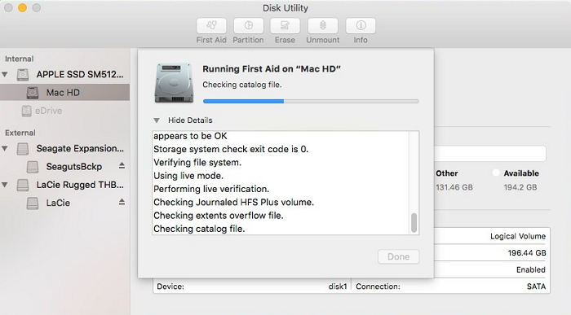Collapse details with Hide Details triangle
The height and width of the screenshot is (315, 571).
157,120
